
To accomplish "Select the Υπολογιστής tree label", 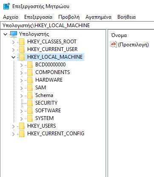I will tap(34, 34).
